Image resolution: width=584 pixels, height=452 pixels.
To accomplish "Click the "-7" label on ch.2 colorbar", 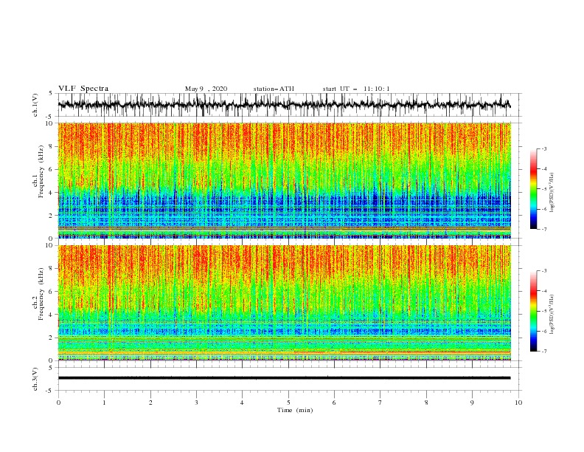I will coord(544,351).
